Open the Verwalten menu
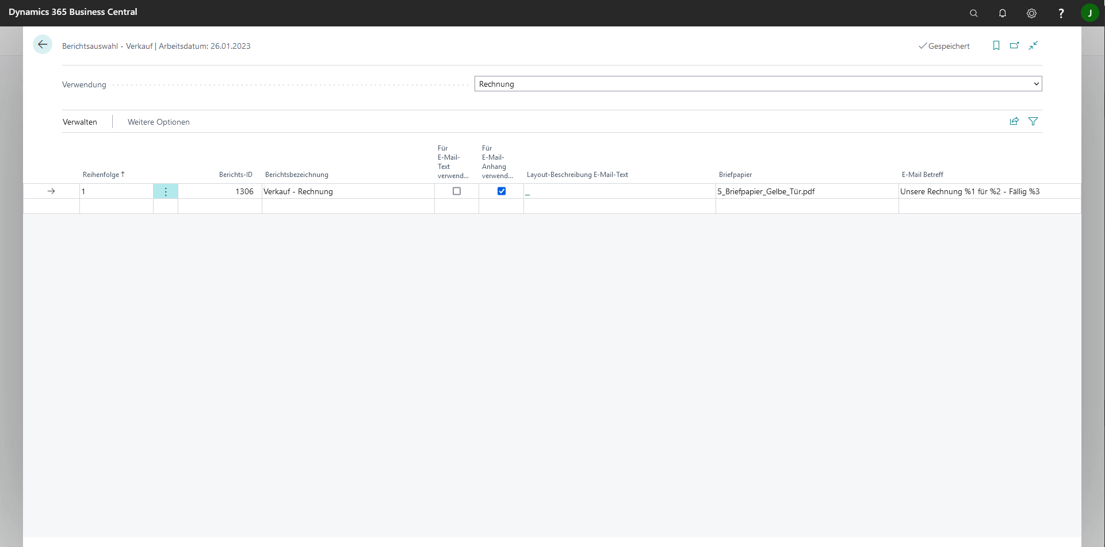Image resolution: width=1105 pixels, height=547 pixels. point(80,122)
